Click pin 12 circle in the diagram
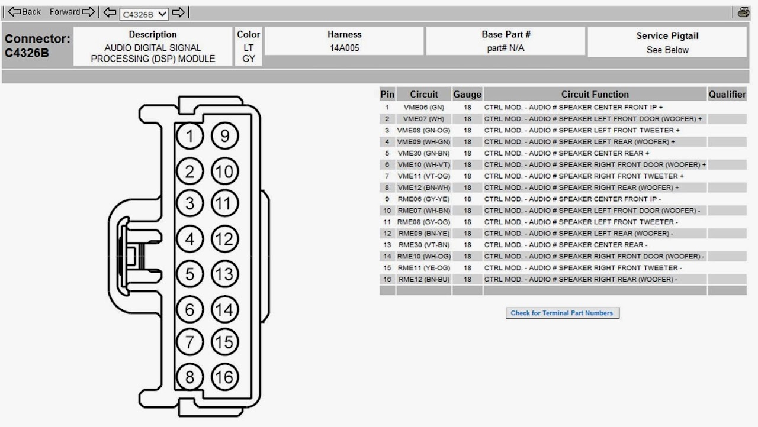The image size is (758, 427). coord(224,240)
